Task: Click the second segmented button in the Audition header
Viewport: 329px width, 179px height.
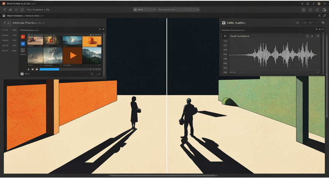Action: tap(311, 22)
